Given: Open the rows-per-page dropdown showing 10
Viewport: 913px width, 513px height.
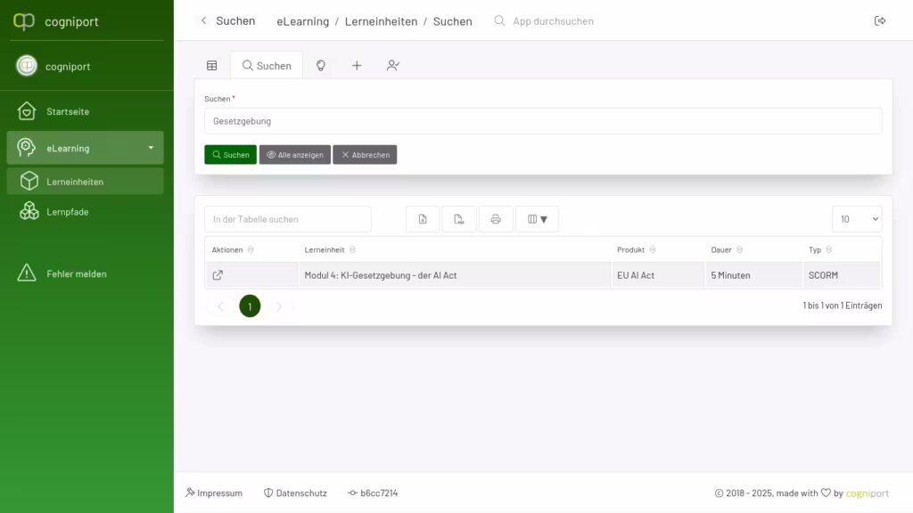Looking at the screenshot, I should pos(856,219).
